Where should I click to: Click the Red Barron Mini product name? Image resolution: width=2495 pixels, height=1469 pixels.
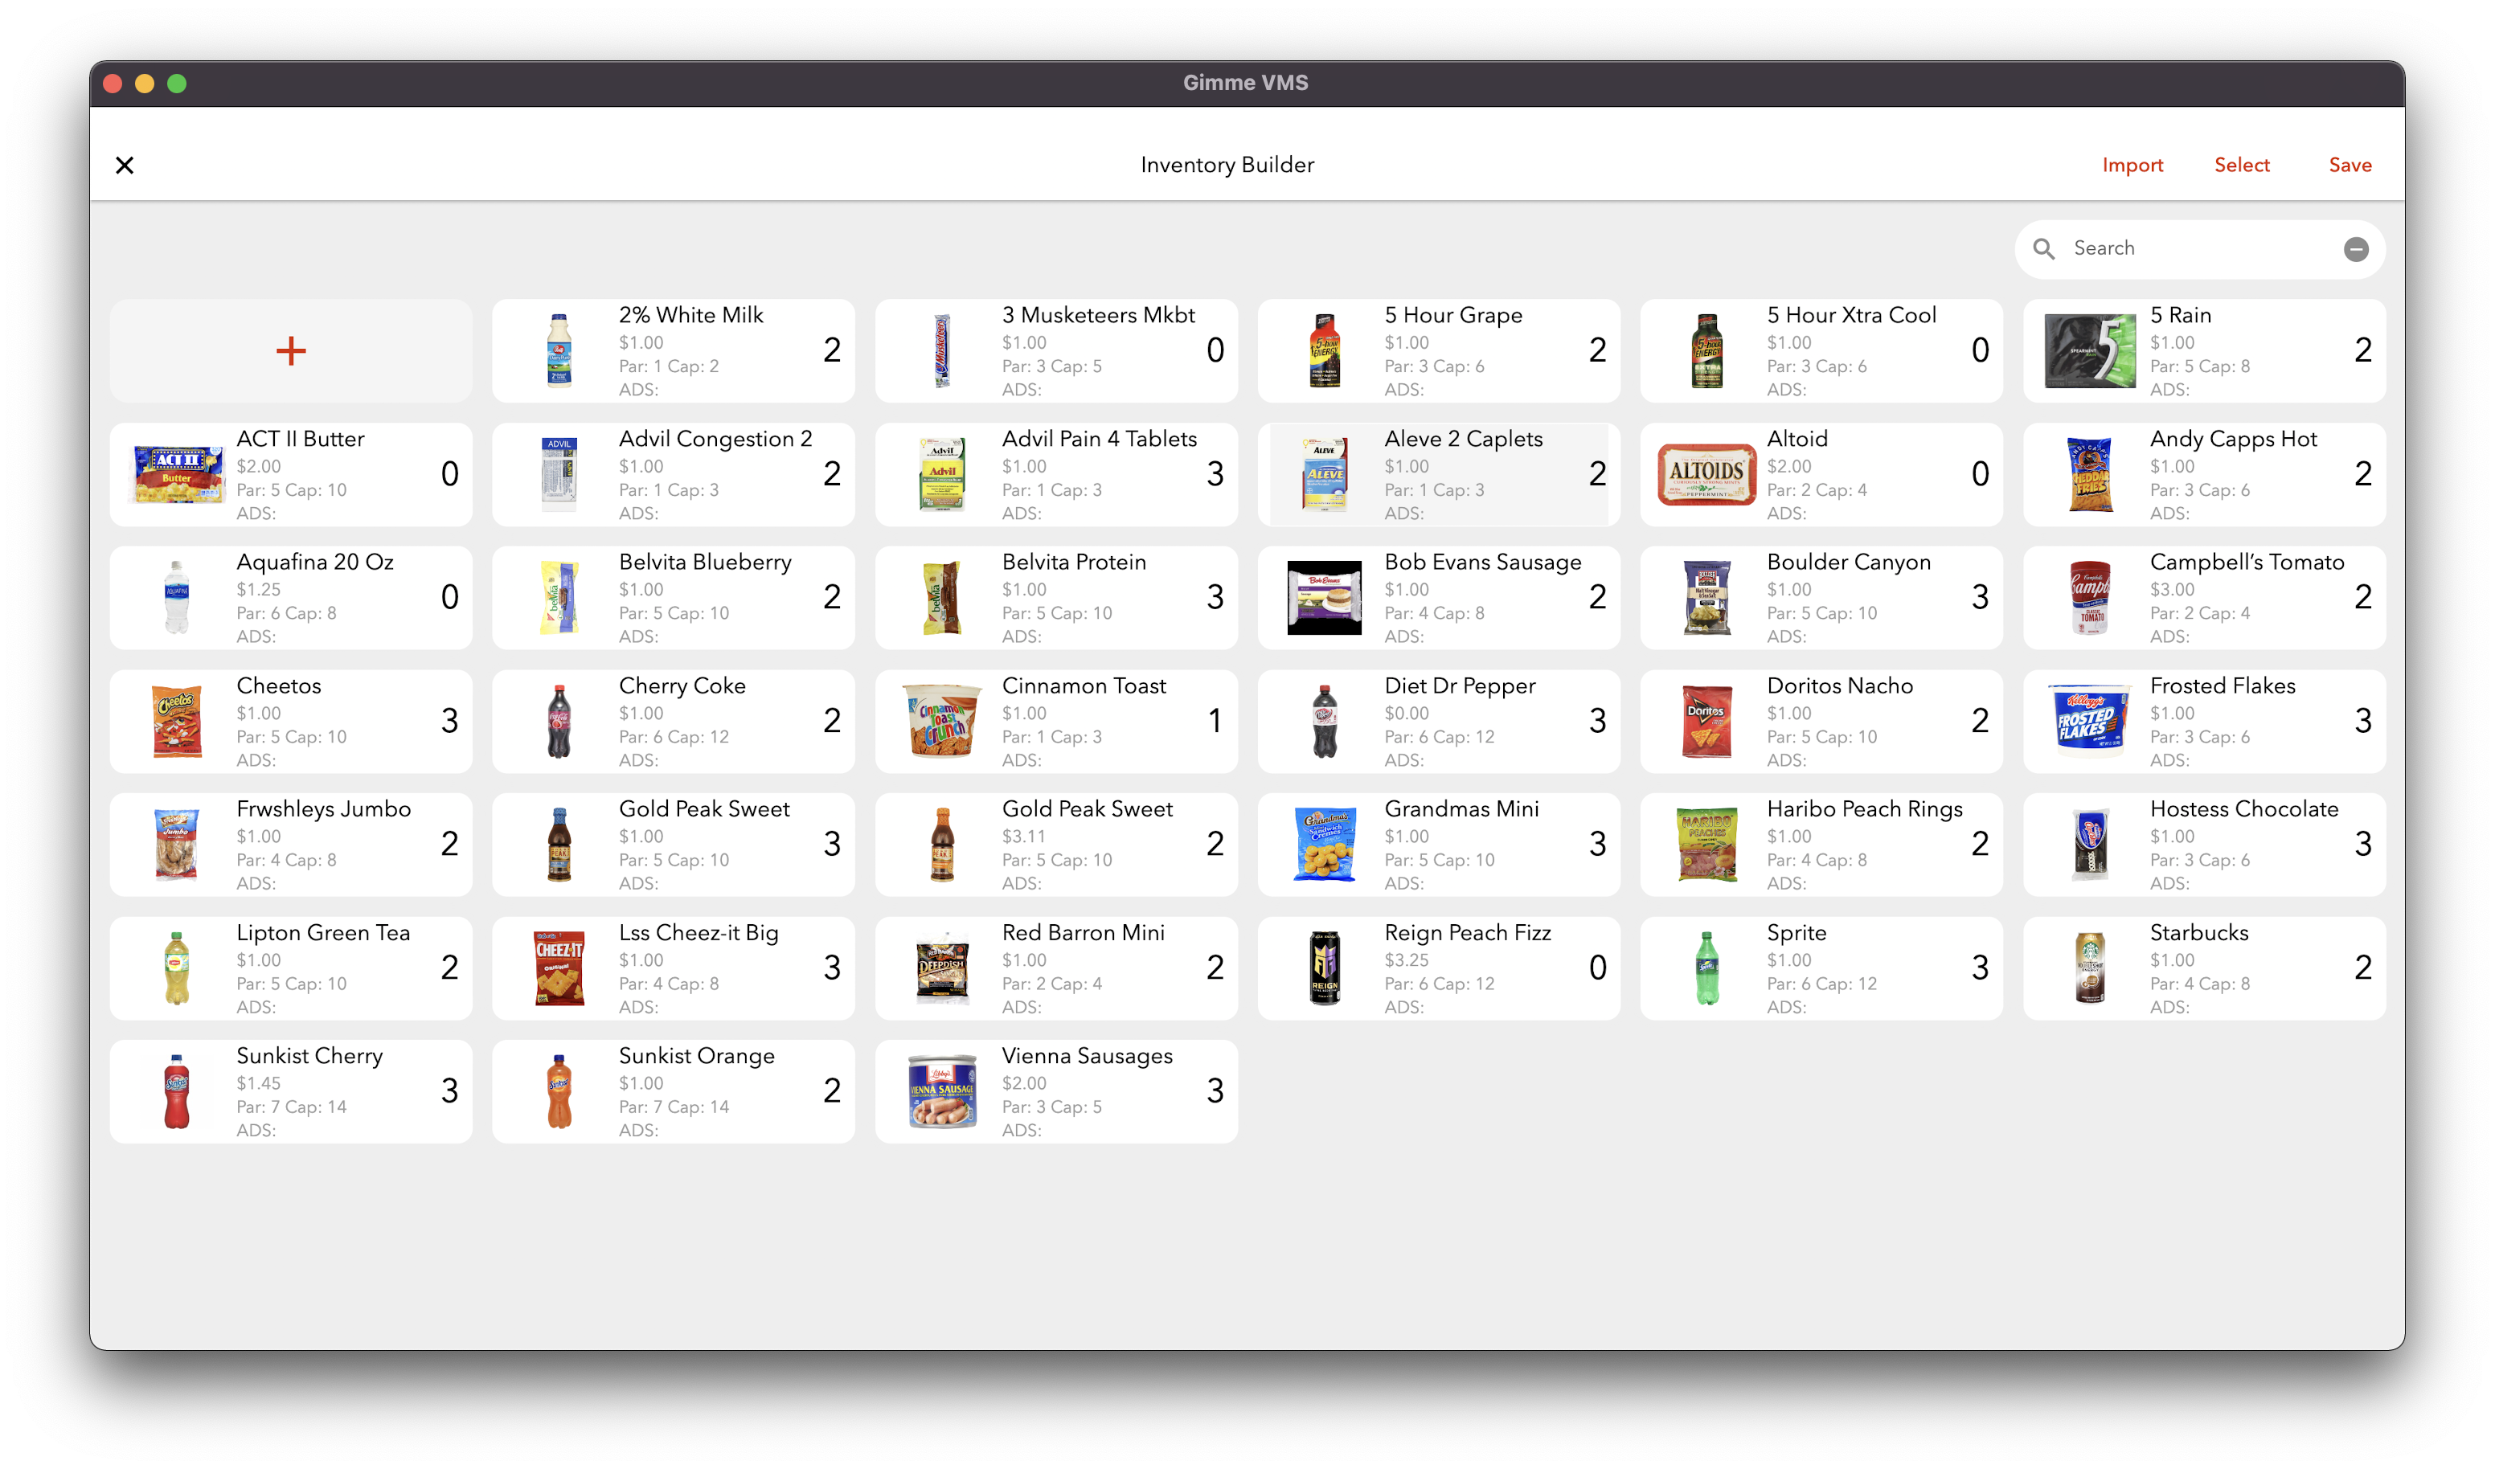(1084, 934)
